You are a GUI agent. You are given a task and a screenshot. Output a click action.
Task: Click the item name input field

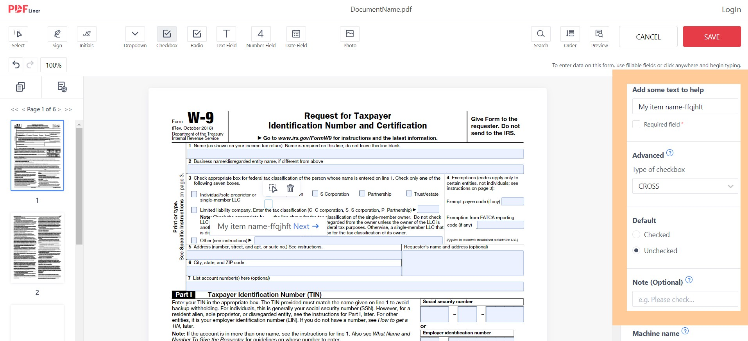click(685, 107)
